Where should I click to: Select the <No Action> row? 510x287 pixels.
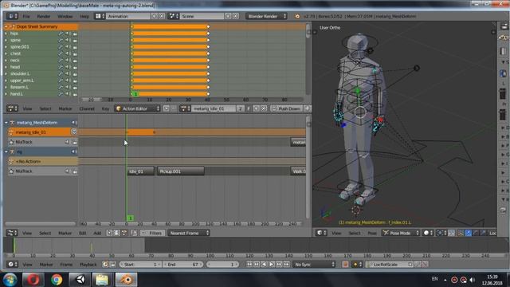click(x=43, y=161)
